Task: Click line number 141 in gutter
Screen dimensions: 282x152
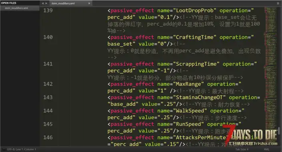Action: [48, 64]
